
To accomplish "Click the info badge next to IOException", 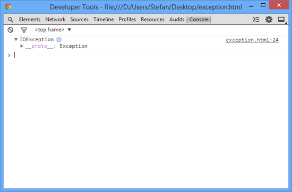I will point(59,40).
